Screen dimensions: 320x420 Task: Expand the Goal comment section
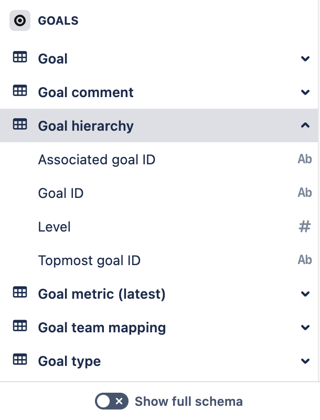pos(305,92)
